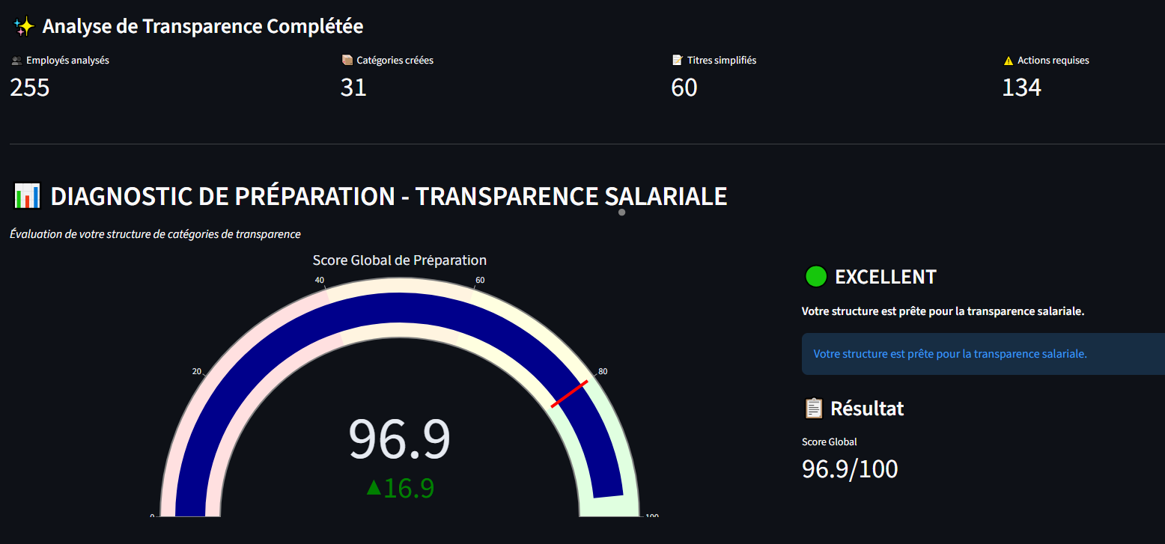Image resolution: width=1165 pixels, height=544 pixels.
Task: Click the gauge title Score Global de Préparation
Action: click(x=399, y=260)
